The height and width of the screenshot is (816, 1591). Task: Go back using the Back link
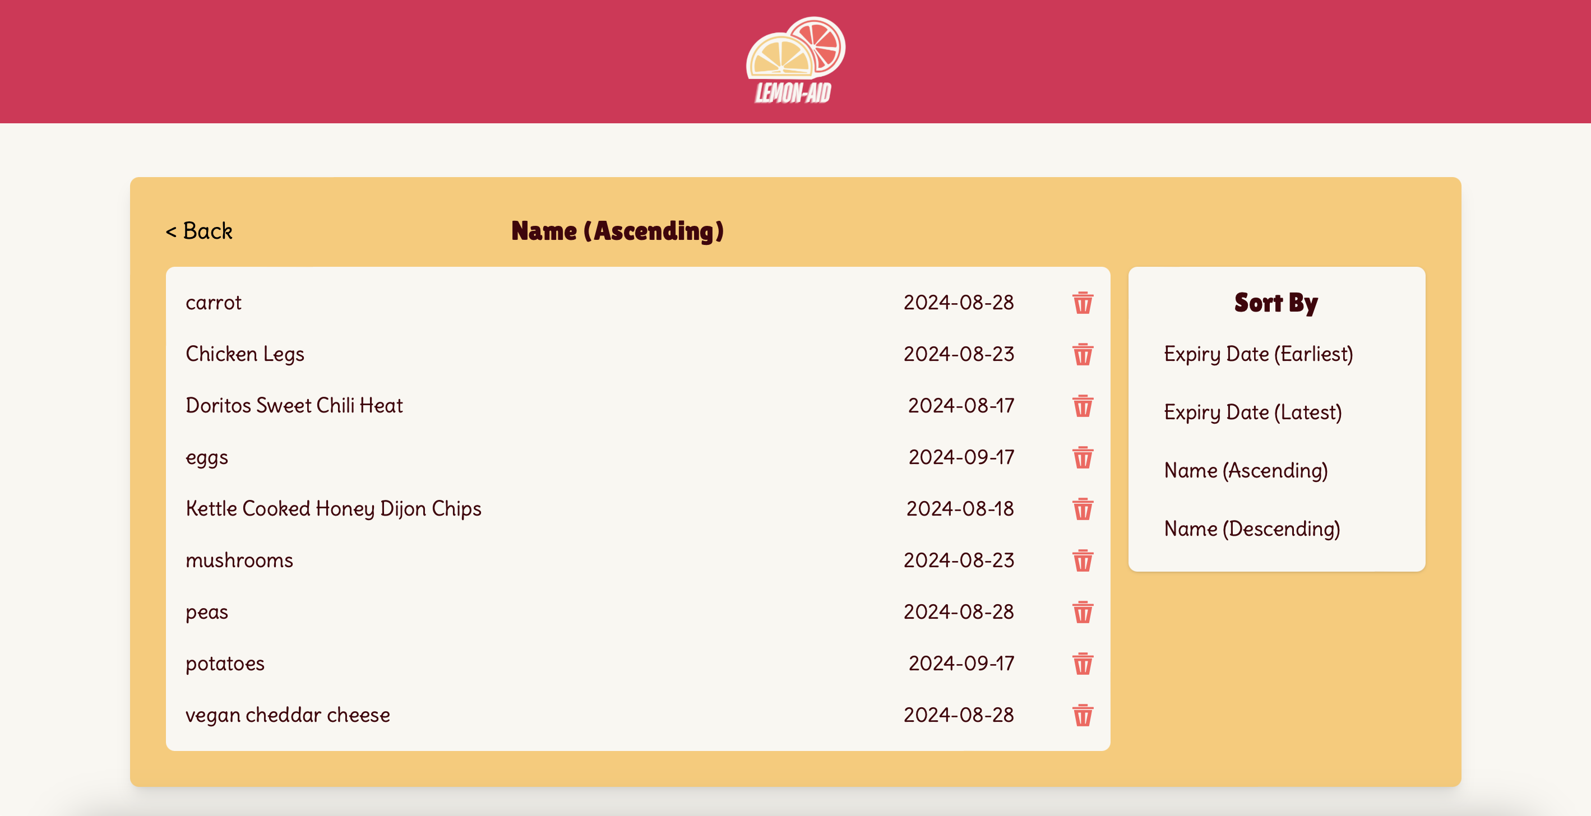click(199, 231)
